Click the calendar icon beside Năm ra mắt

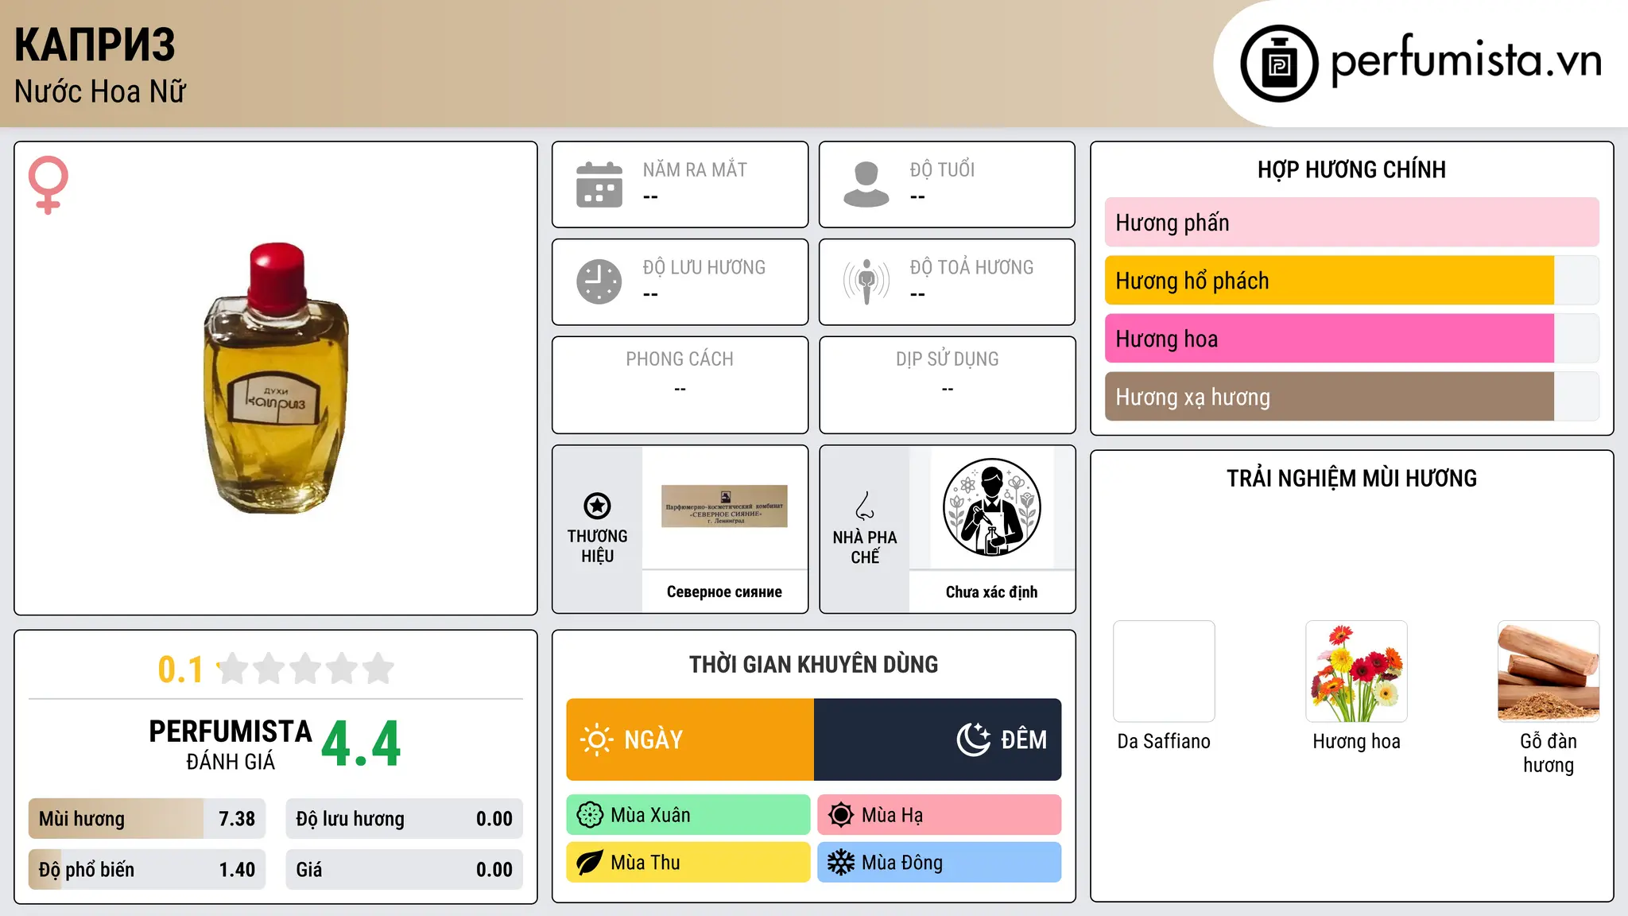pos(599,184)
